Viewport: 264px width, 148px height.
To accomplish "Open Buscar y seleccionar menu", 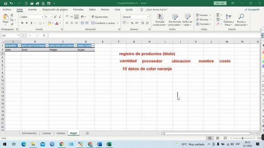I will 241,20.
